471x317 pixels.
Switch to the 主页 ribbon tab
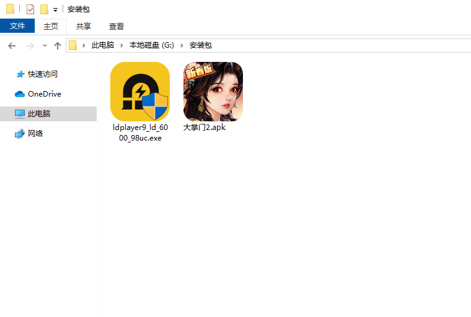(x=50, y=26)
